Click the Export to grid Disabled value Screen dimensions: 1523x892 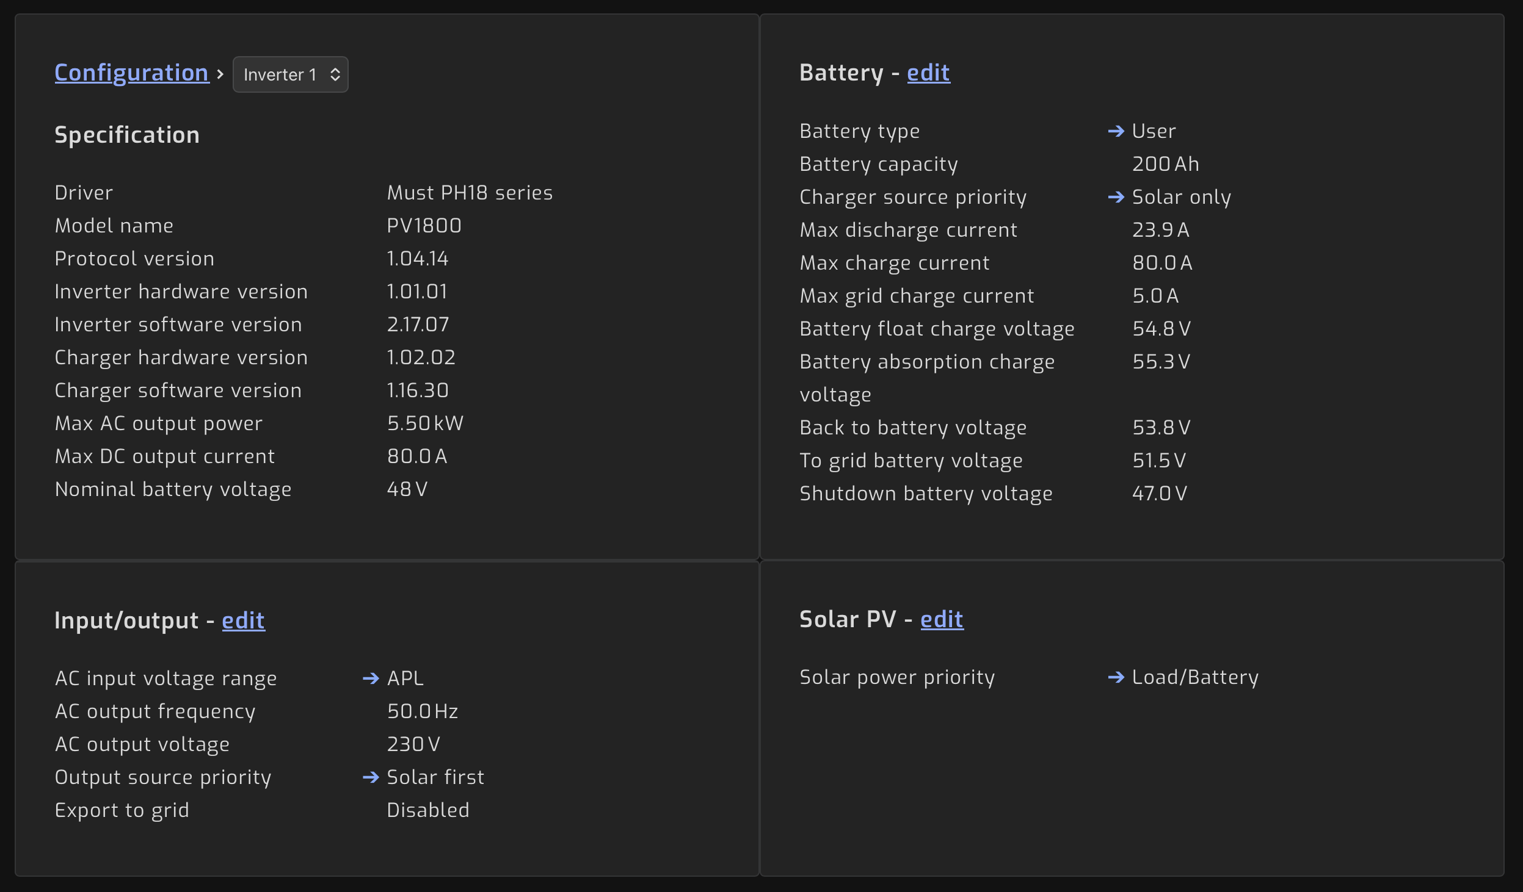coord(428,810)
